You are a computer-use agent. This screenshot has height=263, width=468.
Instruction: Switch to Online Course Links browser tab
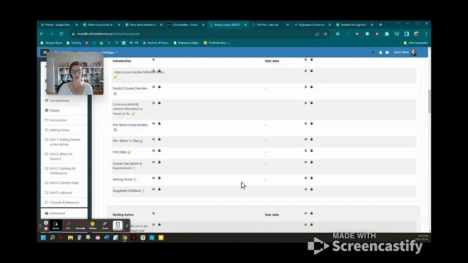tap(101, 25)
